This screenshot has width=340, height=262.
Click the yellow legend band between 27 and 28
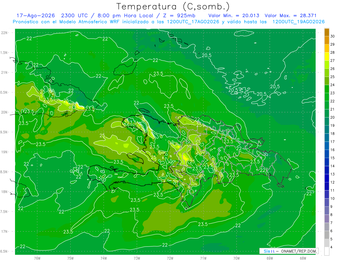coord(327,56)
